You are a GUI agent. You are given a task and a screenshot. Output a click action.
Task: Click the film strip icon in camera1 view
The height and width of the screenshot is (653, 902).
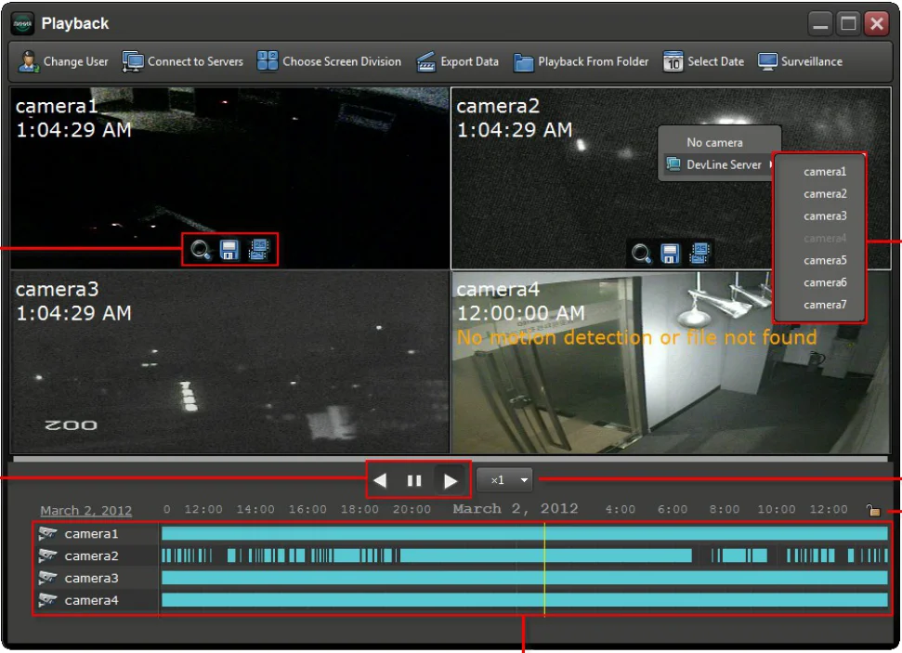point(259,249)
